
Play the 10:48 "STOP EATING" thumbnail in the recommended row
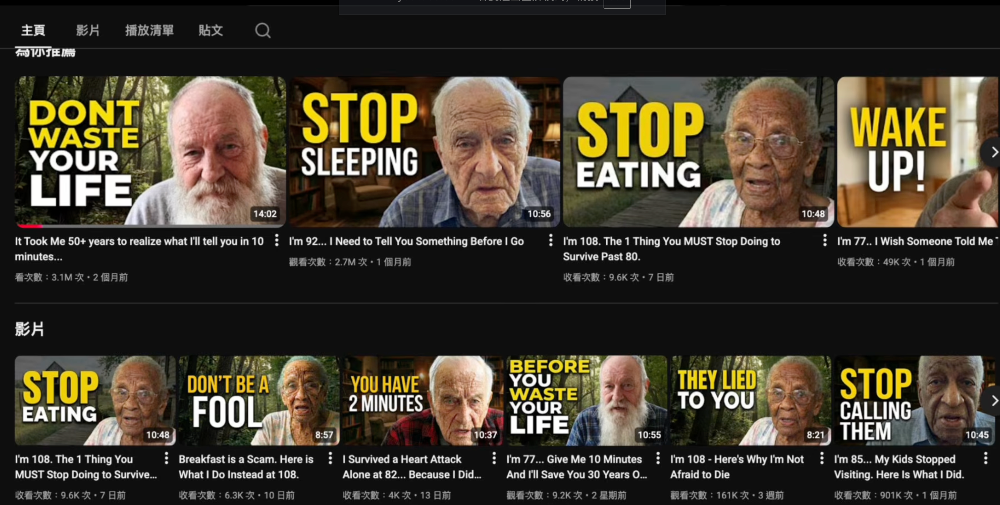click(698, 151)
